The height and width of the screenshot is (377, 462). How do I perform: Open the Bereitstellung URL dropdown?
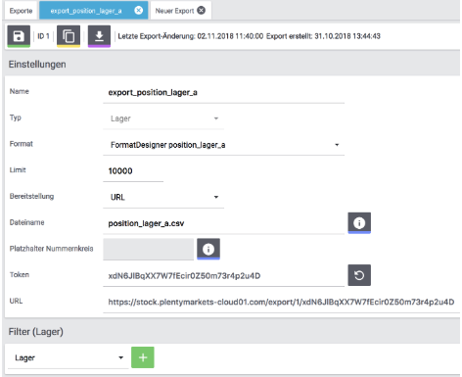163,197
